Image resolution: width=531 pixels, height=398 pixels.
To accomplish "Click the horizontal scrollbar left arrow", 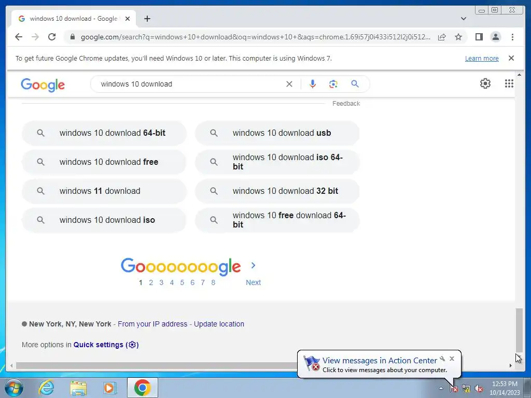I will 11,365.
